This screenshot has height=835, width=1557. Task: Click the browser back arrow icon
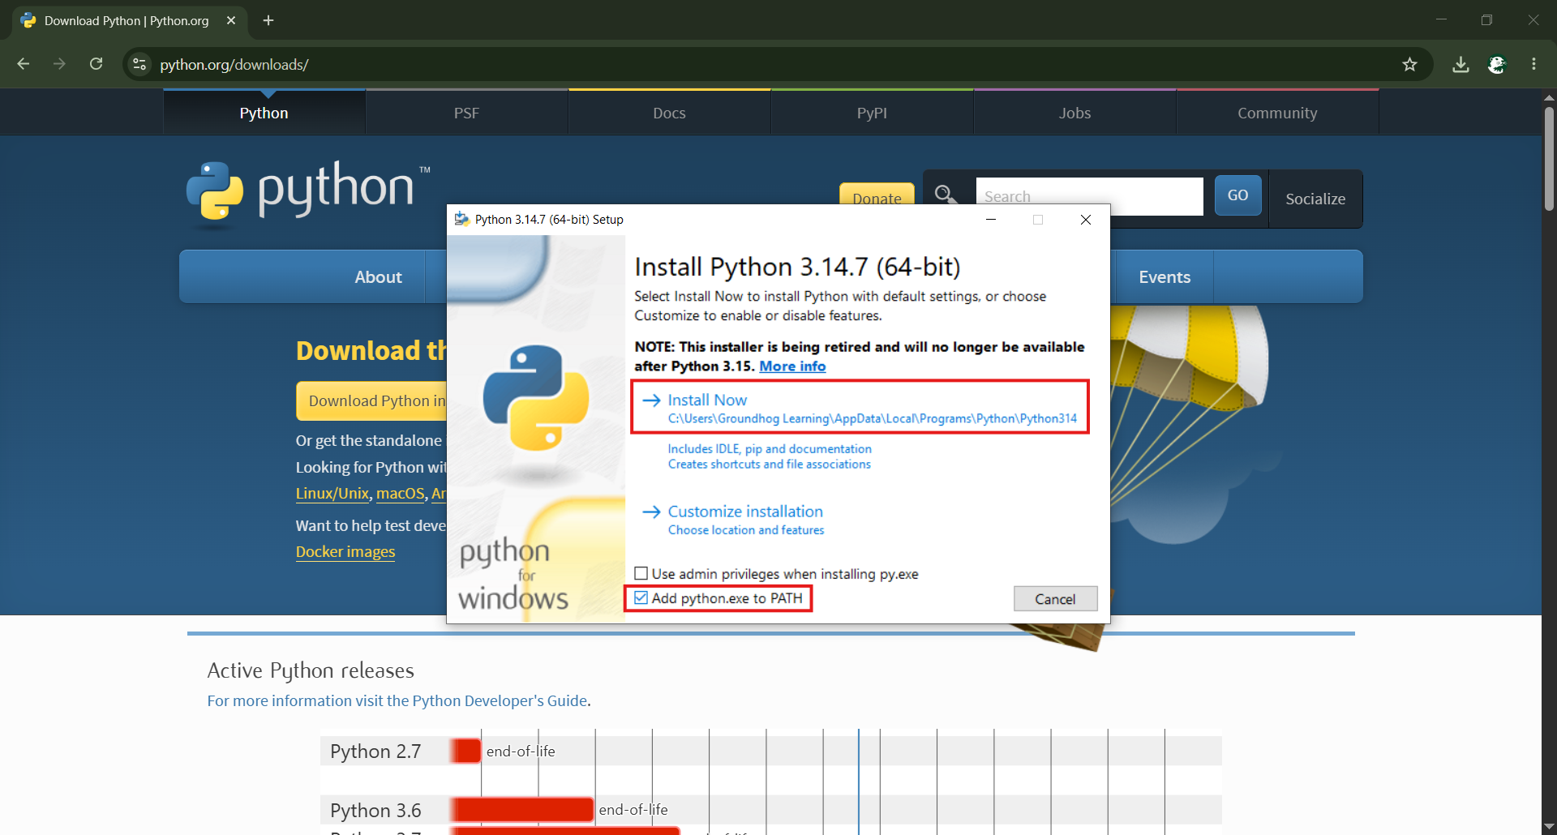24,64
